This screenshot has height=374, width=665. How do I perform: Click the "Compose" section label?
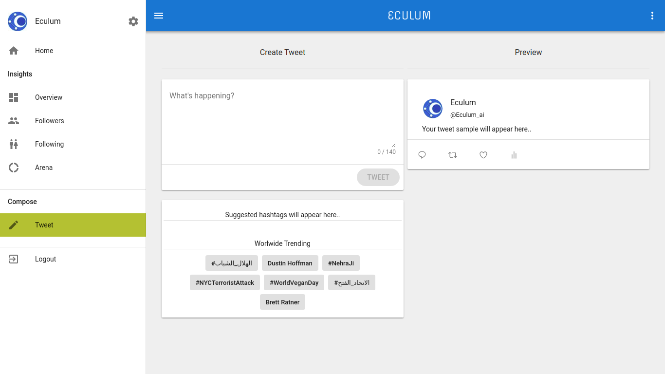coord(22,202)
